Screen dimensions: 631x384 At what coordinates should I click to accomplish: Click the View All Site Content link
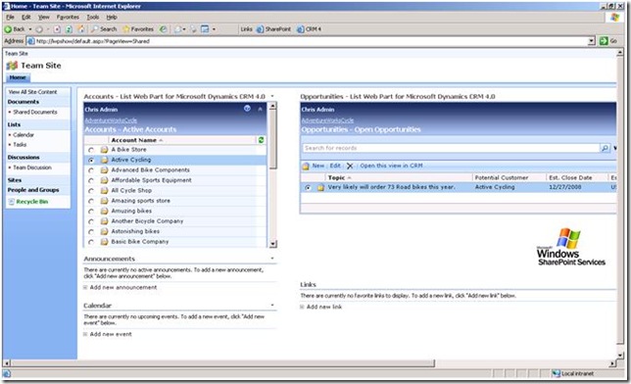(x=32, y=92)
